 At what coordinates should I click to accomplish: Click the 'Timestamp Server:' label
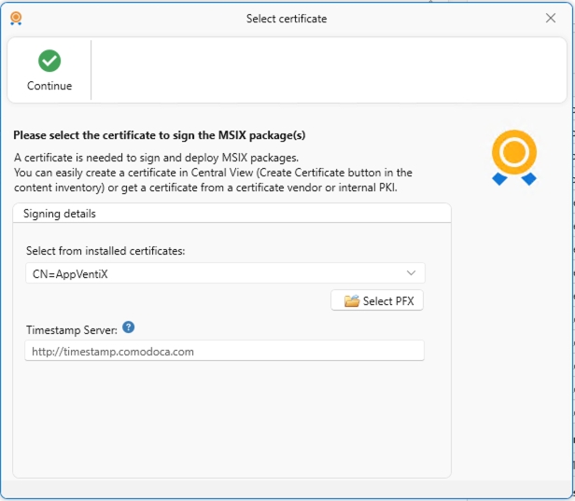click(71, 328)
